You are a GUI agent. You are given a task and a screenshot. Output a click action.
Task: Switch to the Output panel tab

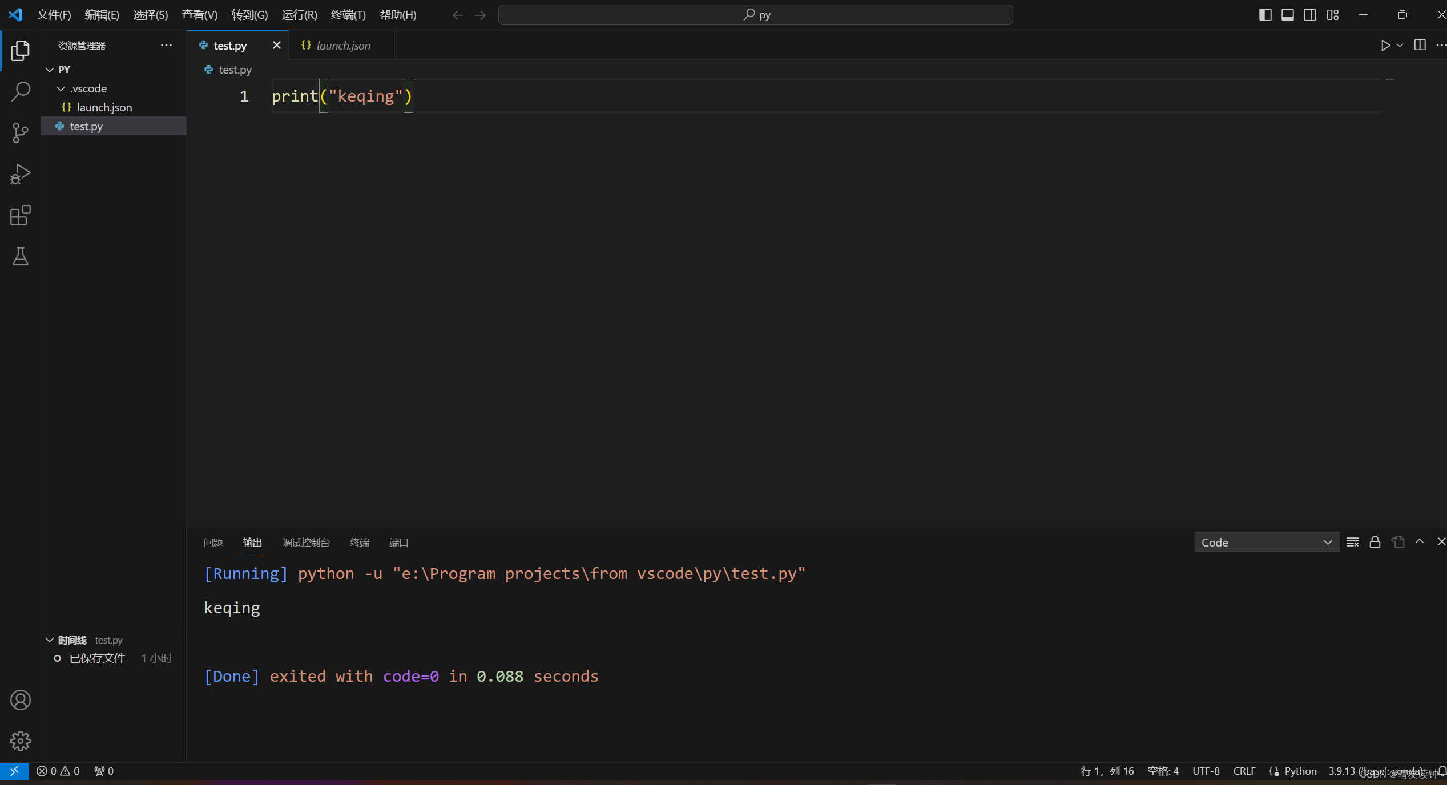point(252,541)
